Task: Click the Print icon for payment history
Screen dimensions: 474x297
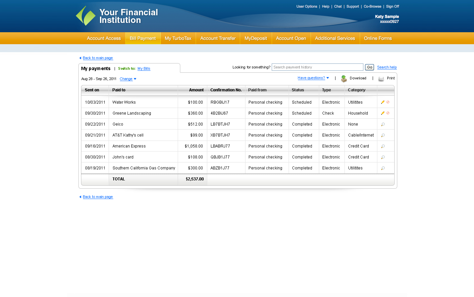Action: coord(381,78)
